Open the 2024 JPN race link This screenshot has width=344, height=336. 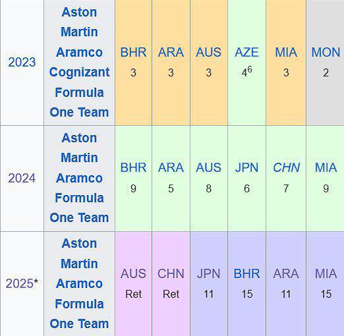[x=246, y=167]
